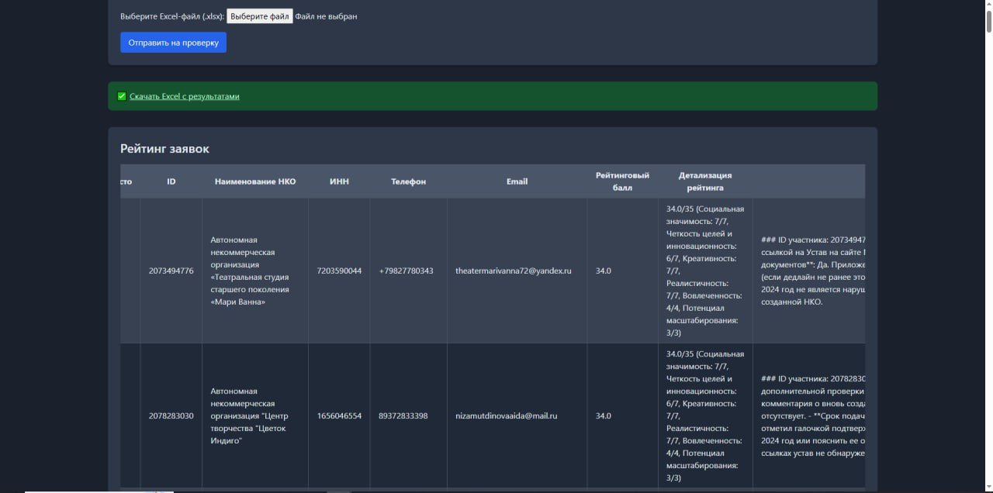Screen dimensions: 993x493
Task: Click the green checkmark icon beside download link
Action: pos(122,96)
